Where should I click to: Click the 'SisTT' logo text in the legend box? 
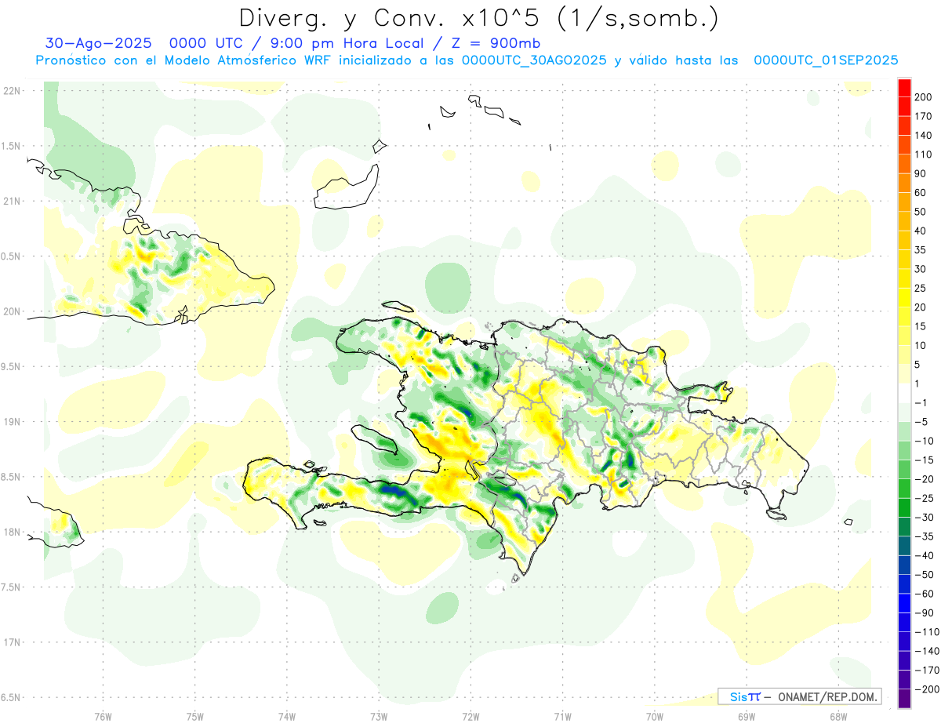745,696
